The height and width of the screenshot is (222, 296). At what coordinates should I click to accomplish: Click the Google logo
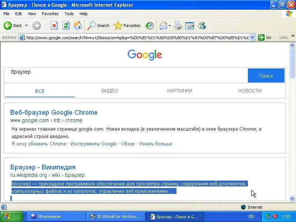coord(145,55)
